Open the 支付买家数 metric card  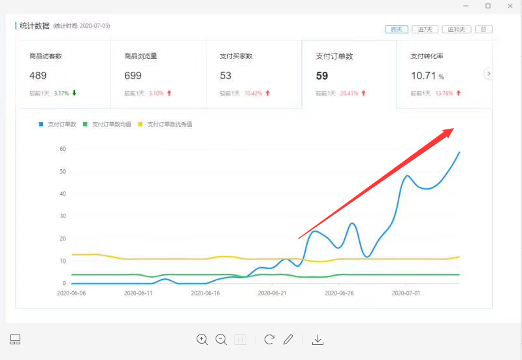pos(254,74)
